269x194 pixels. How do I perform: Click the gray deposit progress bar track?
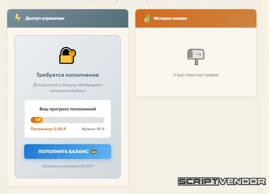[75, 120]
